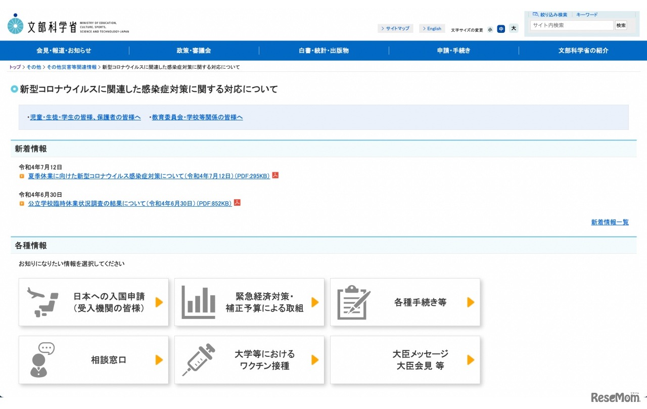
Task: Keep text size at 中
Action: (501, 29)
